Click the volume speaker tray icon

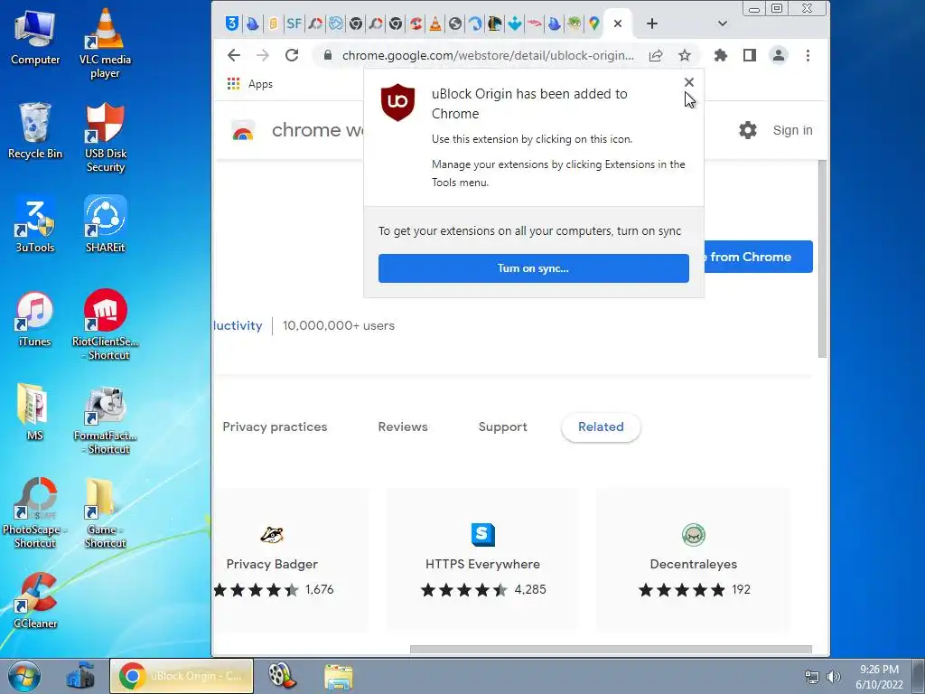click(x=834, y=677)
